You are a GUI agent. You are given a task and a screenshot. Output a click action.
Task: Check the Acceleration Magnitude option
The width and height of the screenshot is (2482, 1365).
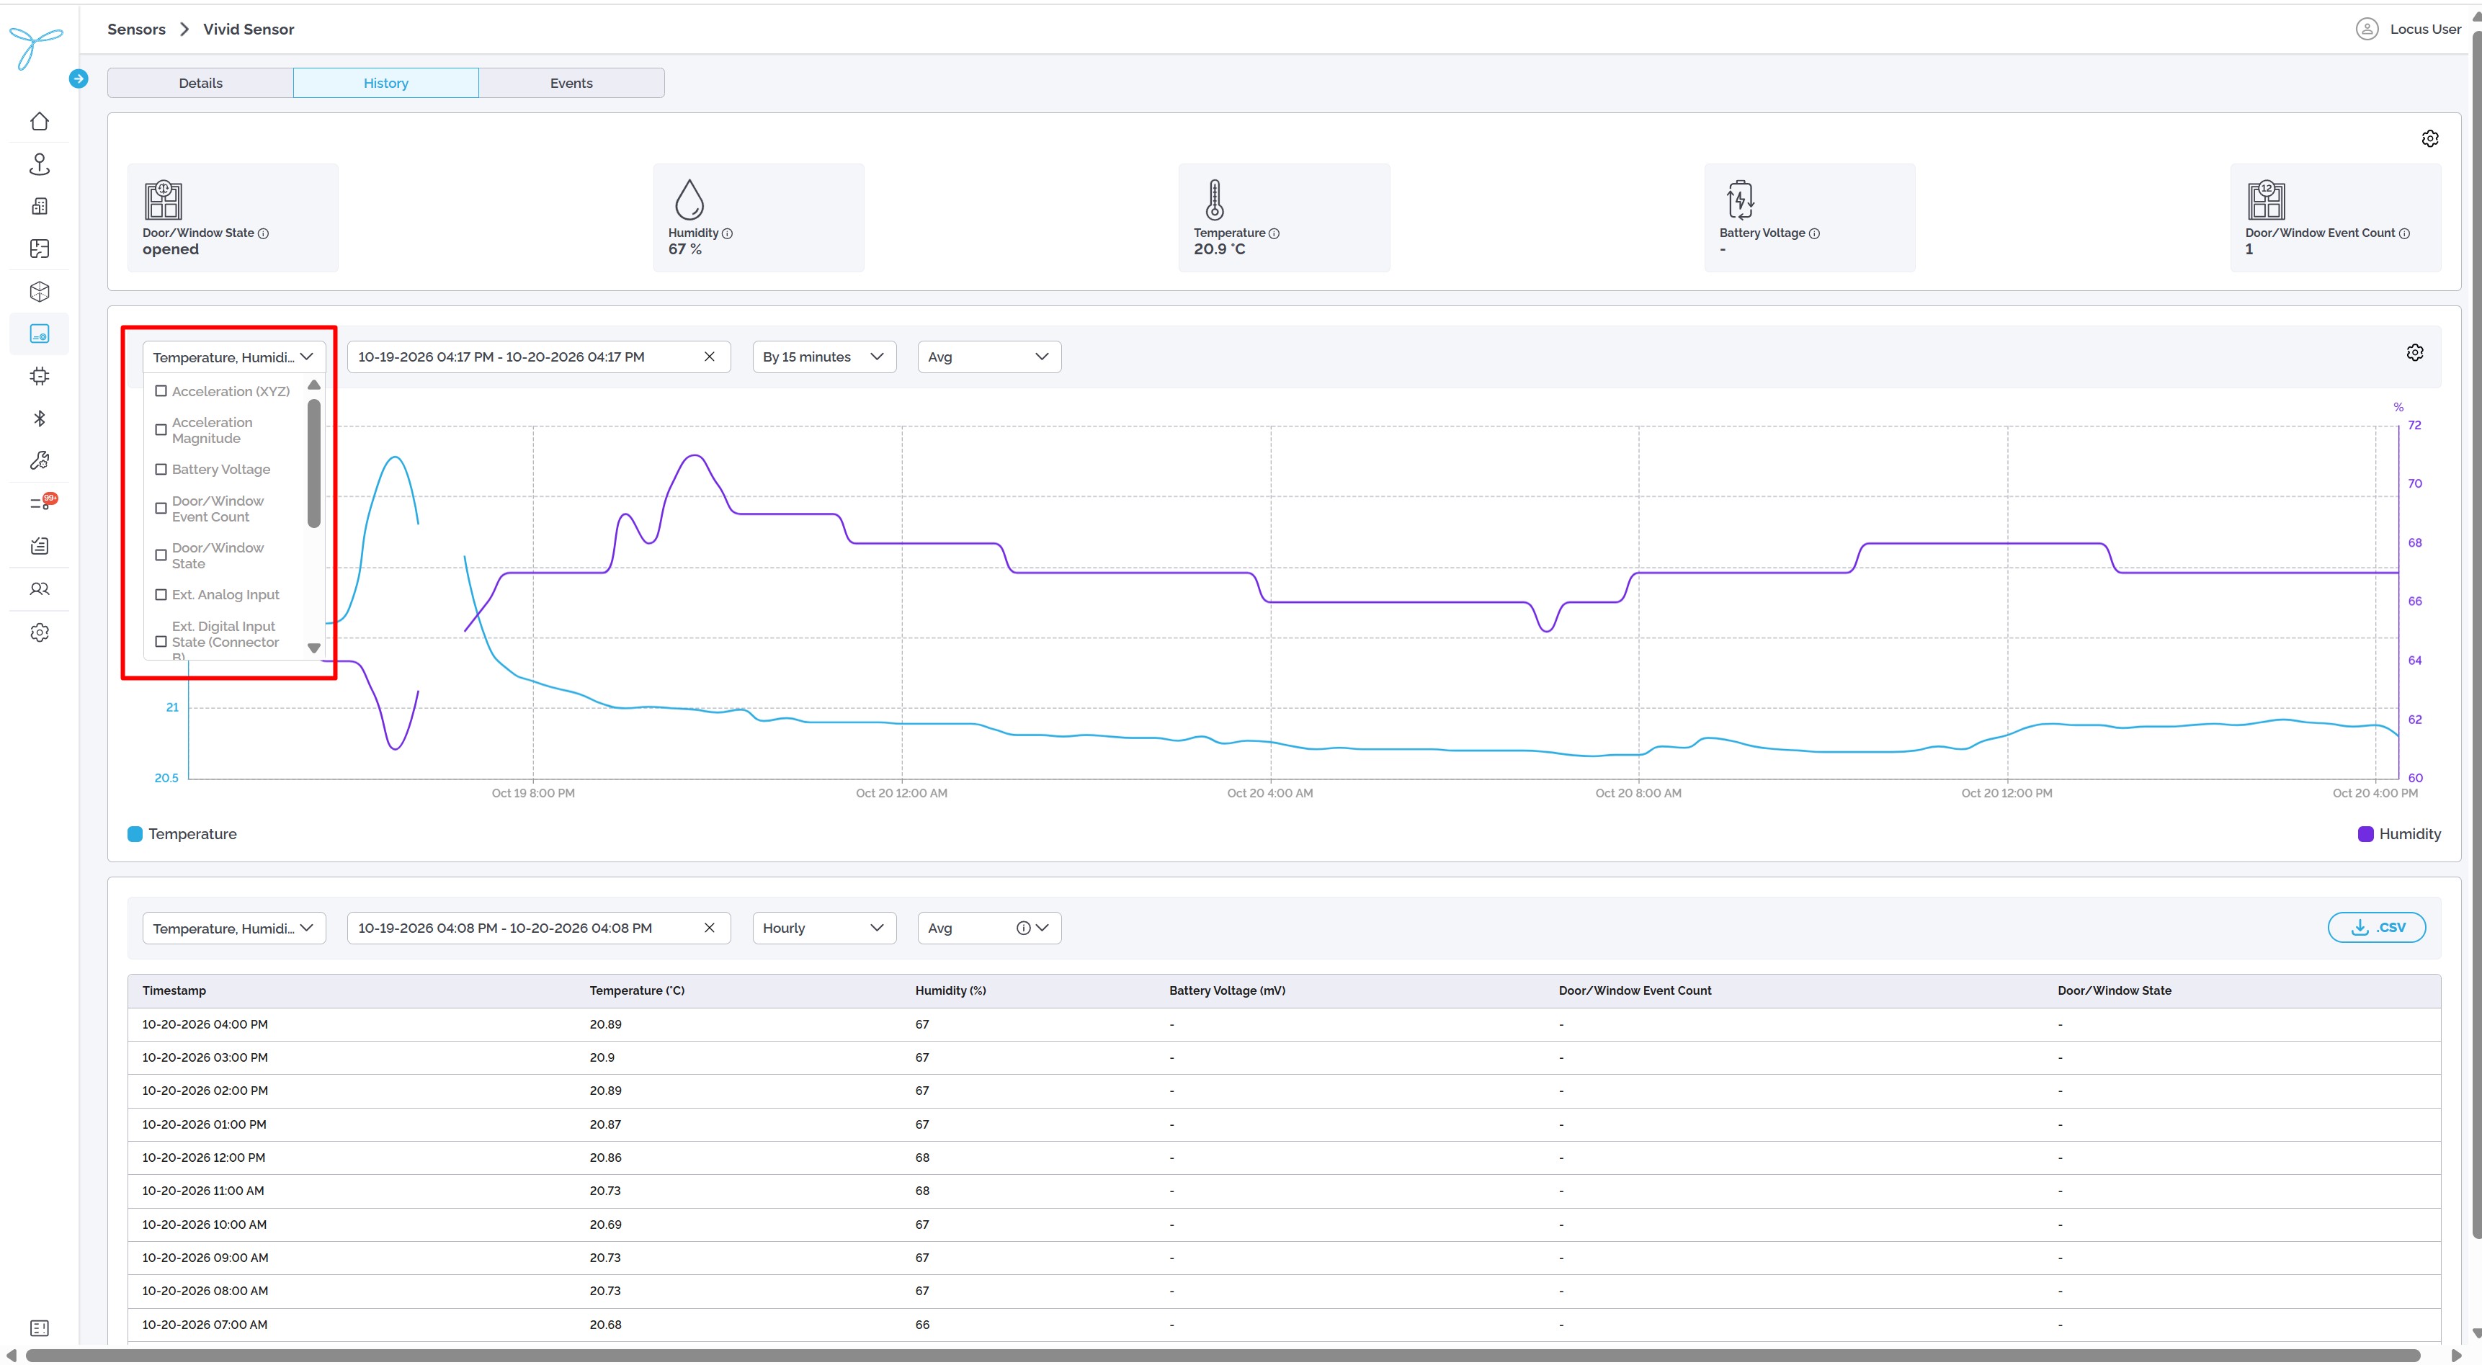(161, 429)
